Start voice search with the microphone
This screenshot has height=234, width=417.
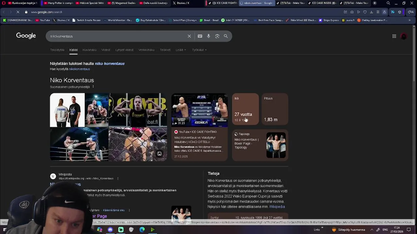(208, 36)
